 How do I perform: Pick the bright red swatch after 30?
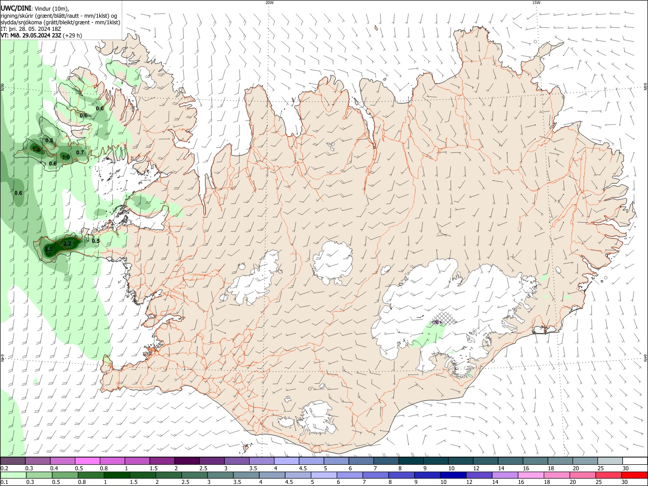pyautogui.click(x=634, y=475)
